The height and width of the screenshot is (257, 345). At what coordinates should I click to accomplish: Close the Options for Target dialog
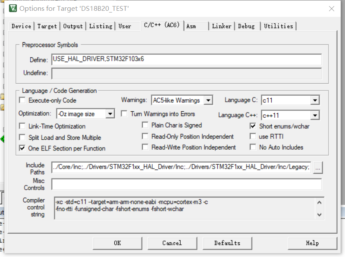pyautogui.click(x=331, y=9)
